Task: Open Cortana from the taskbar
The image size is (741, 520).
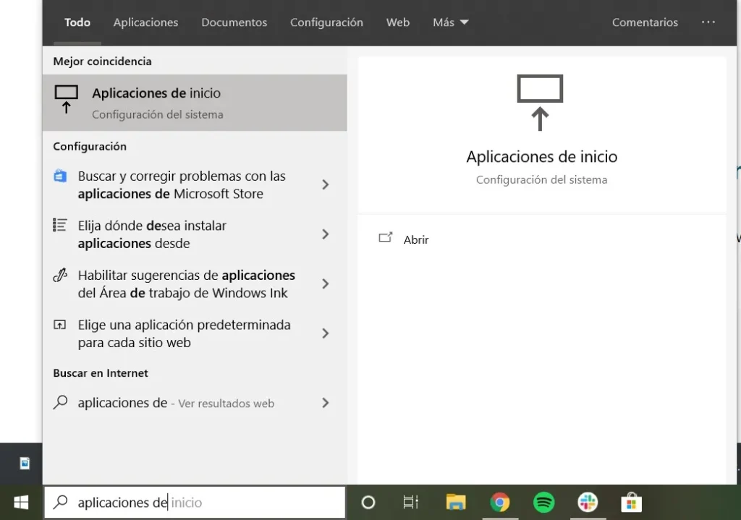Action: coord(368,502)
